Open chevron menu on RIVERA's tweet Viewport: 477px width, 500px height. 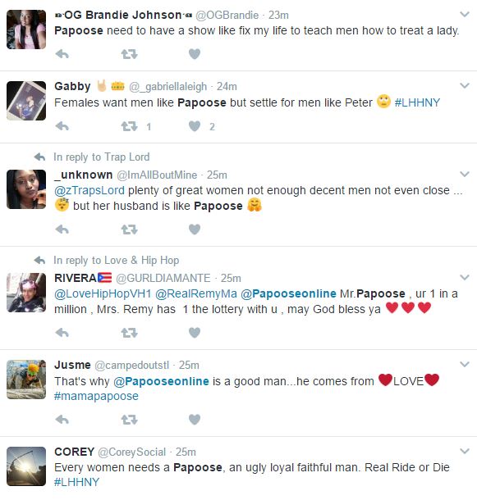coord(465,277)
